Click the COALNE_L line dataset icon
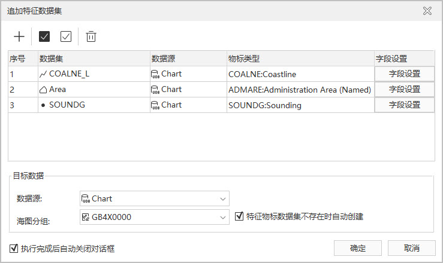Screen dimensions: 443x263 coord(43,74)
